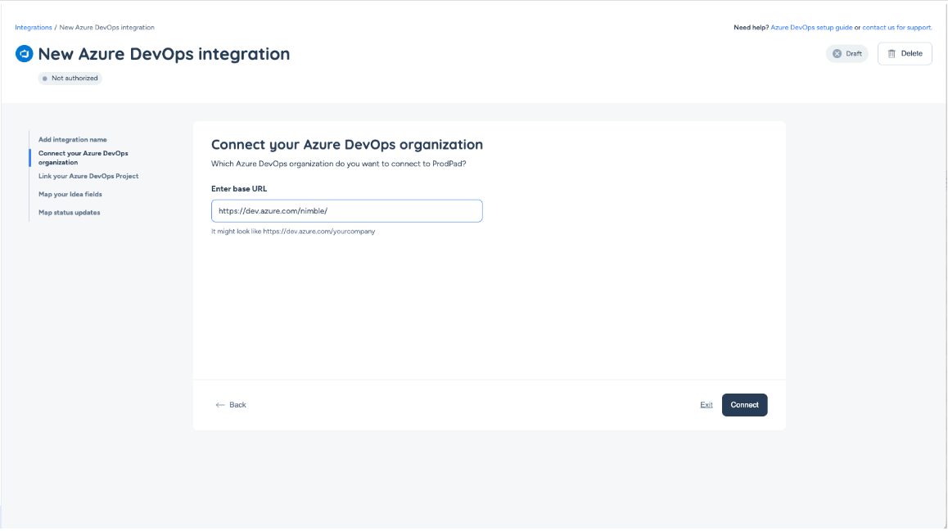Screen dimensions: 948x531
Task: Click the Not authorized status badge
Action: tap(70, 79)
